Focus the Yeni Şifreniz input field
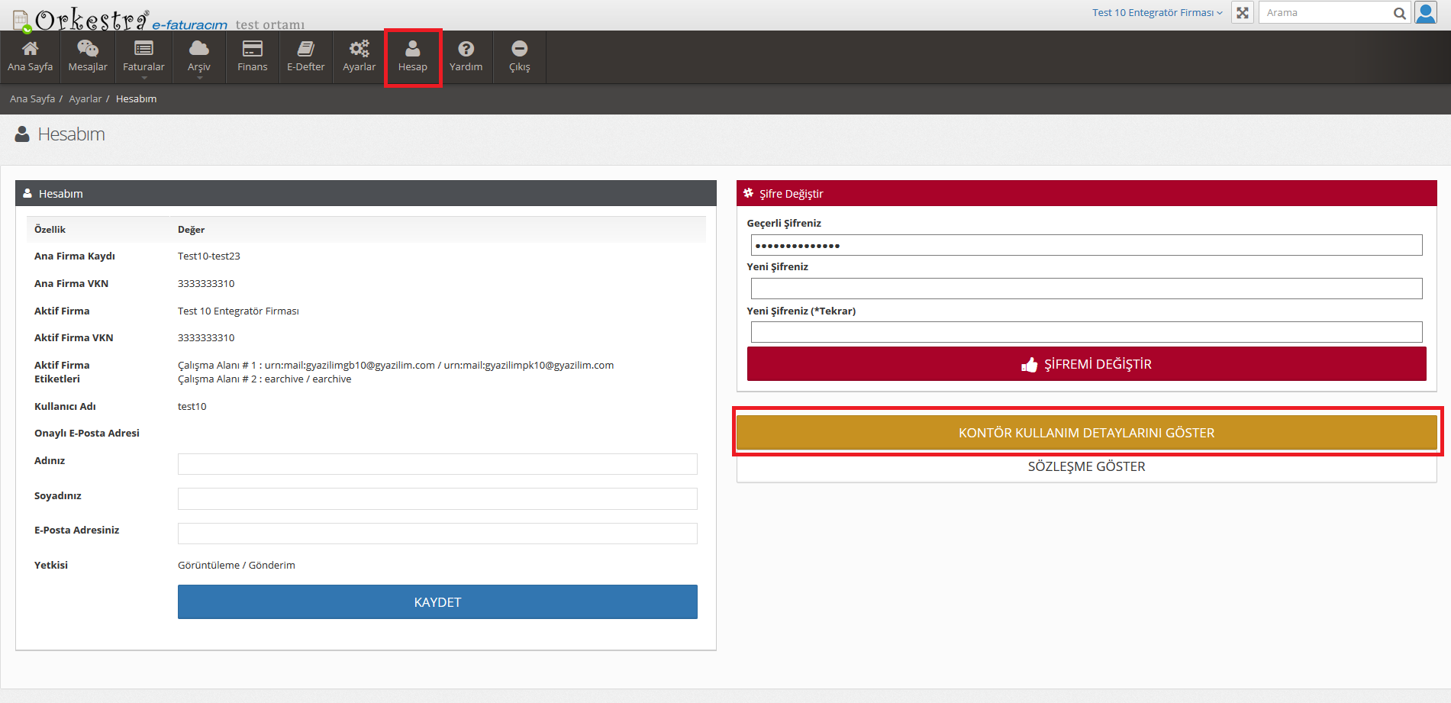This screenshot has width=1451, height=703. pyautogui.click(x=1086, y=289)
